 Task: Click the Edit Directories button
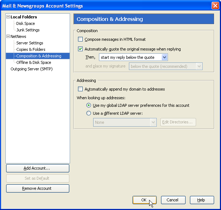tap(178, 122)
